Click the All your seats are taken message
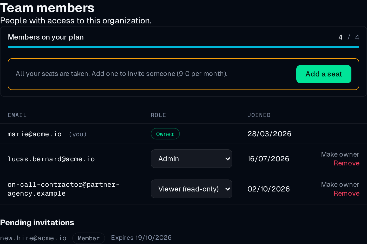The image size is (367, 244). coord(121,74)
